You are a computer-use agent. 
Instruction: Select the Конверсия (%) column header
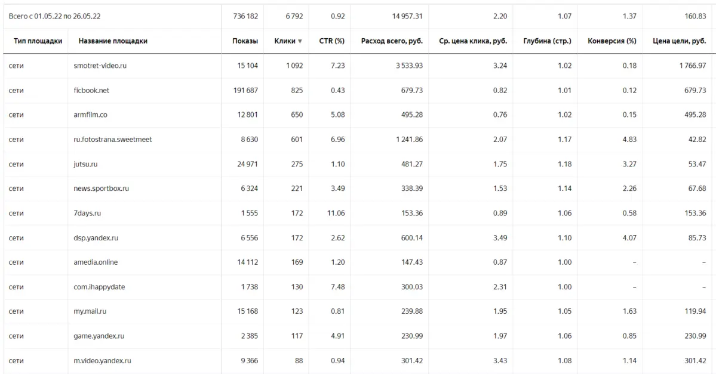click(612, 41)
